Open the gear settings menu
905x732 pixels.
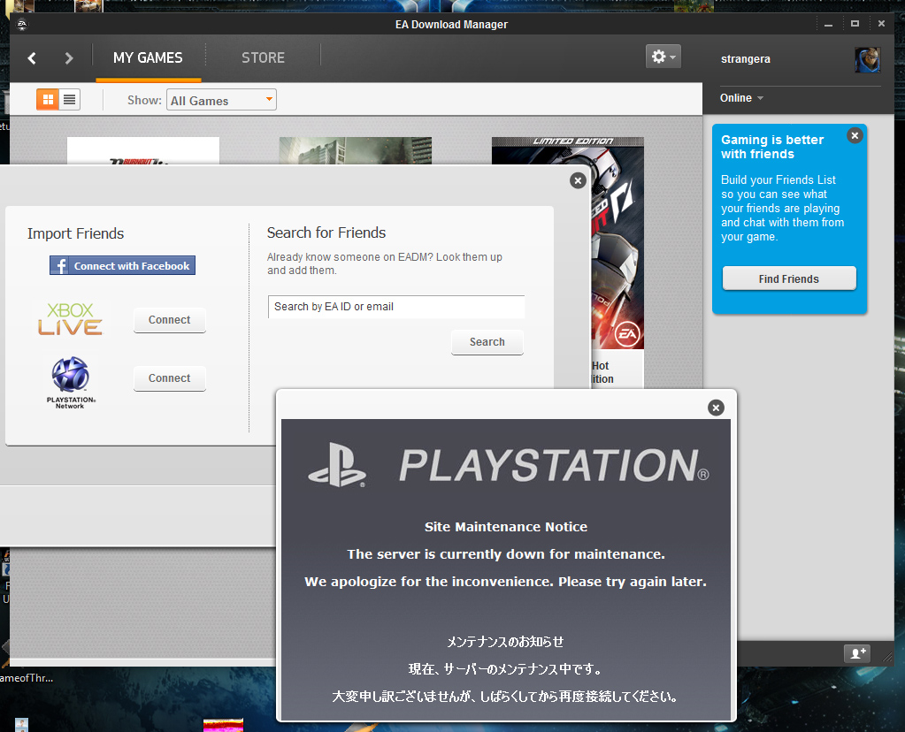[663, 57]
